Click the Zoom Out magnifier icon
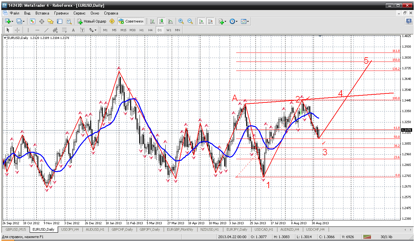The width and height of the screenshot is (415, 241). click(190, 21)
